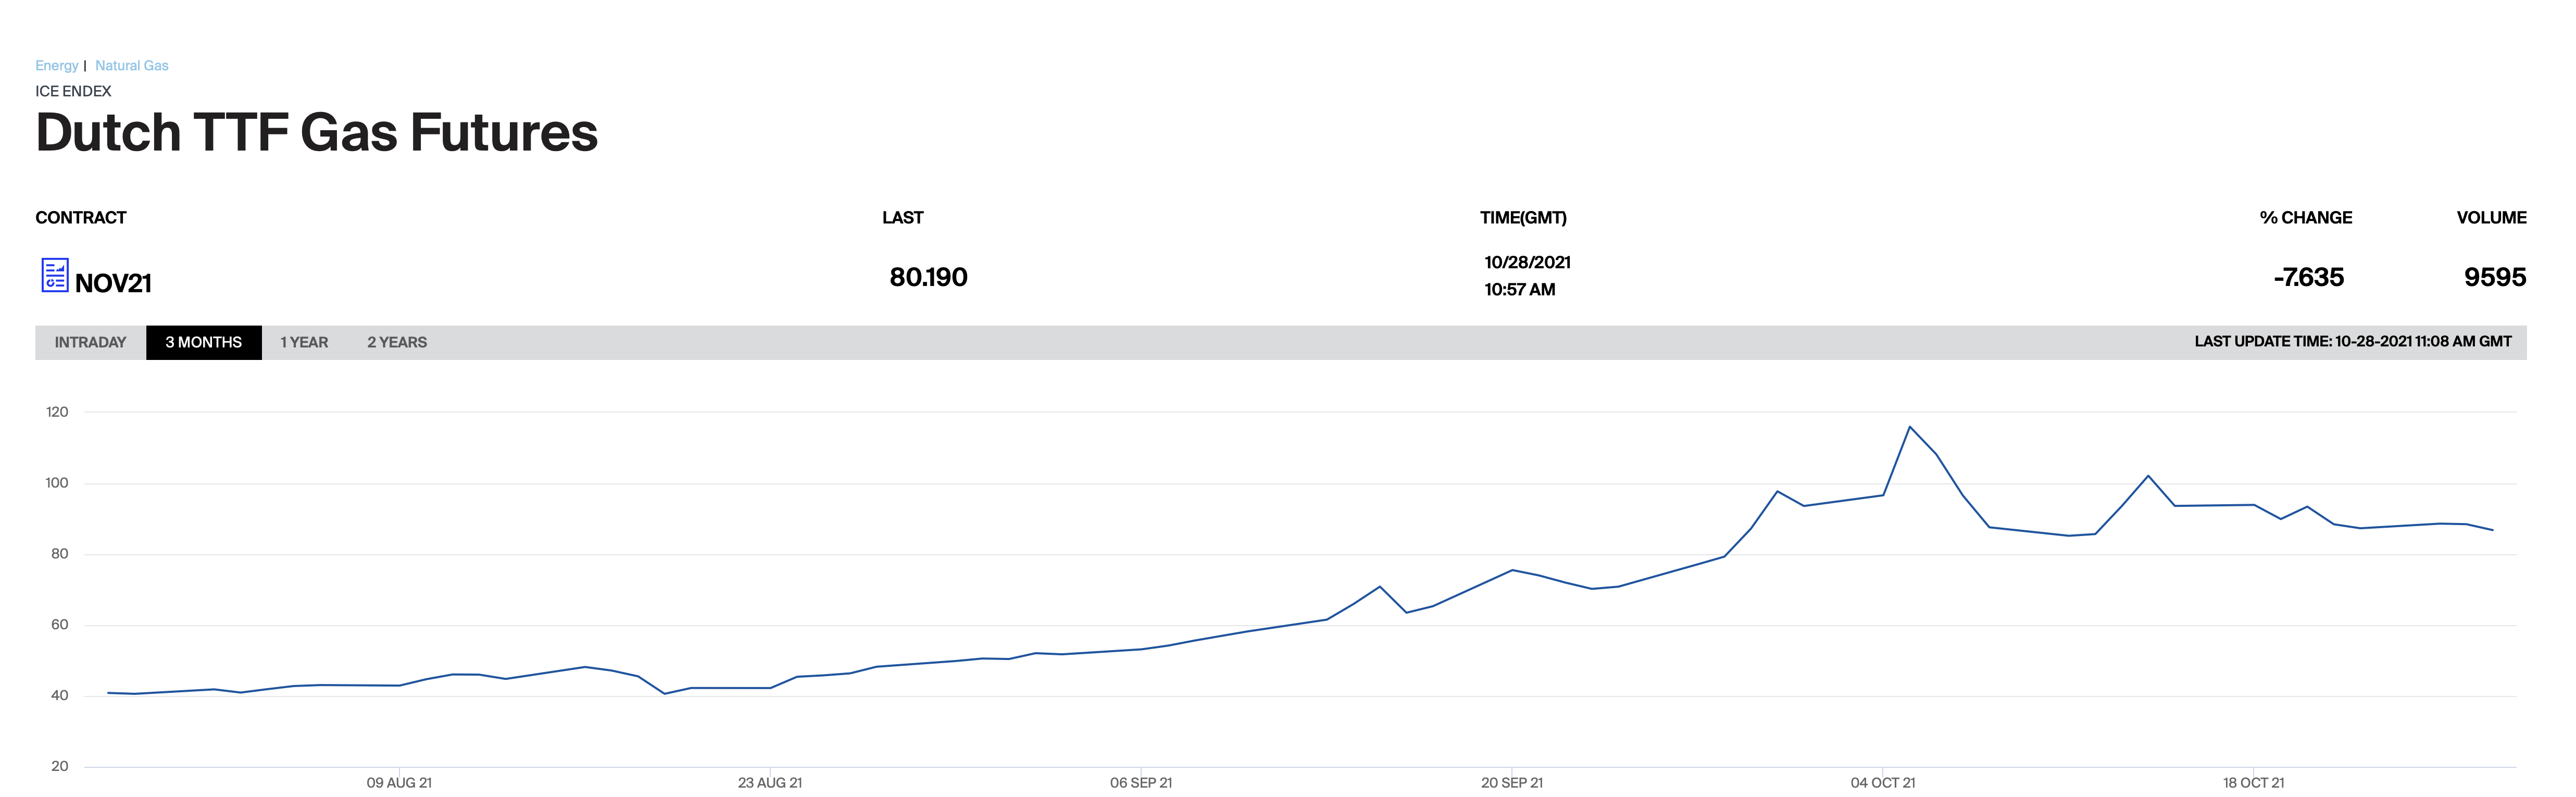The image size is (2576, 797).
Task: Click the LAST column header
Action: (x=902, y=218)
